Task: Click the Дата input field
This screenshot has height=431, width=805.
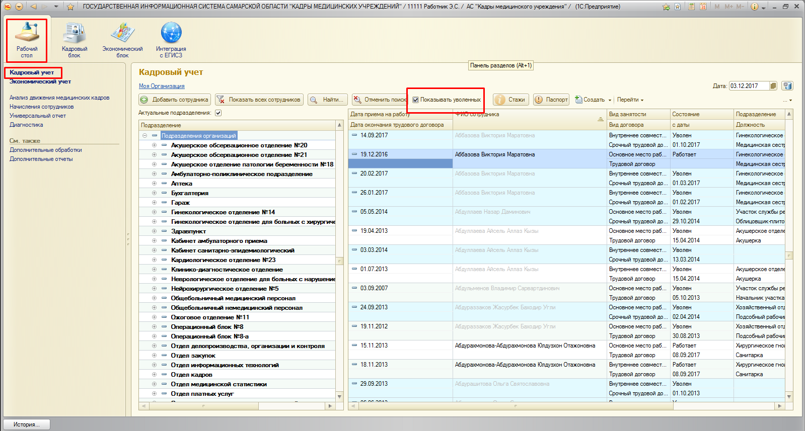Action: pyautogui.click(x=749, y=86)
